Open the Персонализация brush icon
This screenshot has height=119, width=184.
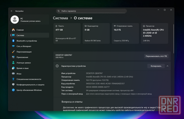point(13,52)
